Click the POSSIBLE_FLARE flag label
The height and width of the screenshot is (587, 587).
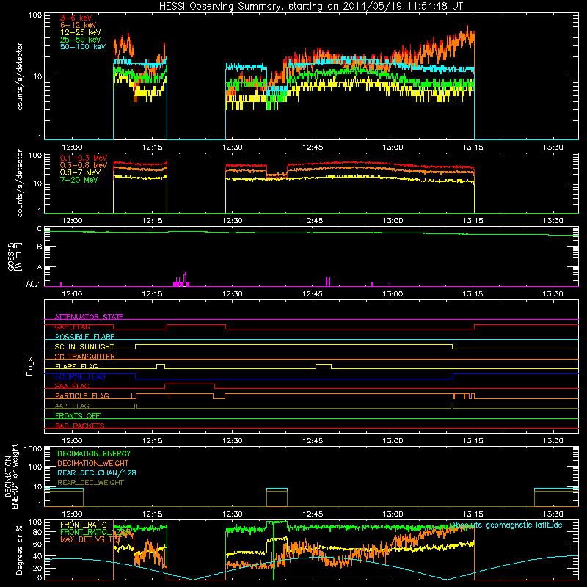tap(84, 337)
